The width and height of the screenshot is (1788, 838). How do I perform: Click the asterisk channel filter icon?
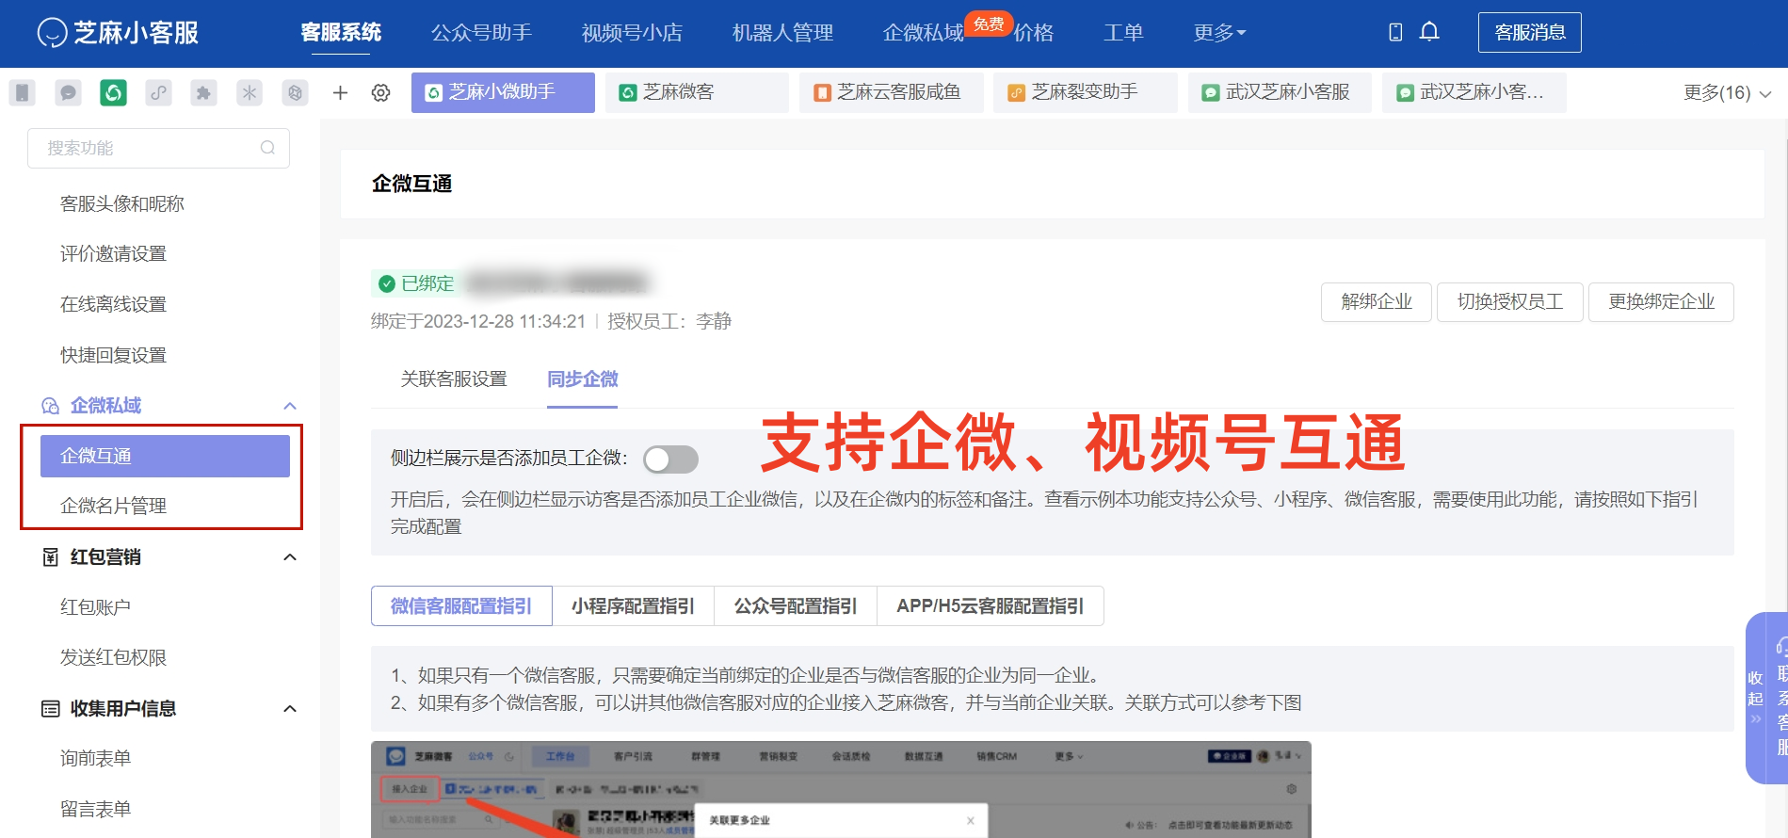pos(250,93)
